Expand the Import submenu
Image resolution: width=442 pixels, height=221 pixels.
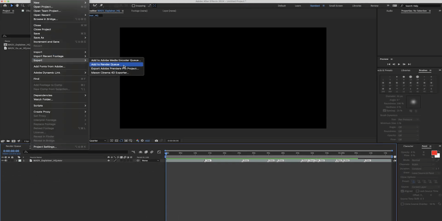pos(60,52)
